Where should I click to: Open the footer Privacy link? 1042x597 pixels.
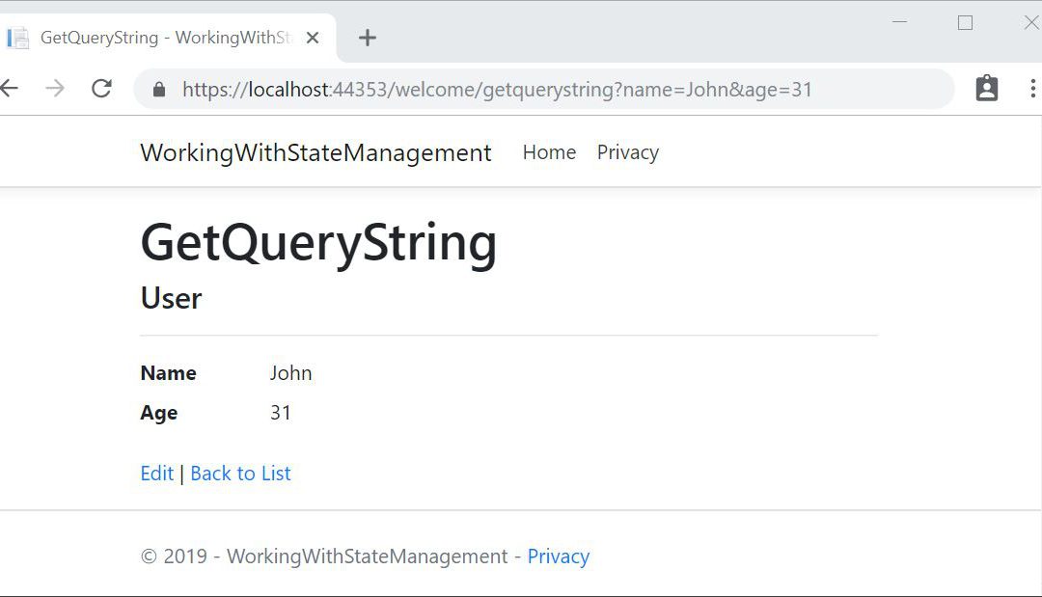pos(558,556)
